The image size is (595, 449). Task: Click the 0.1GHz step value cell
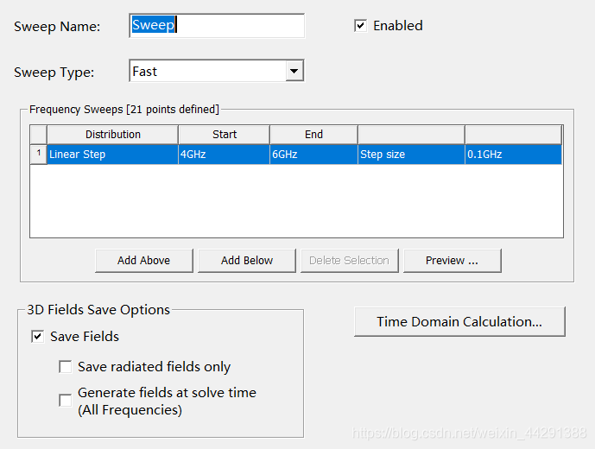[x=514, y=154]
